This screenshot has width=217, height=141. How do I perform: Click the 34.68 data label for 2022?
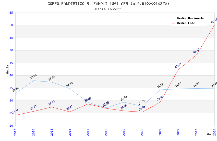point(178,85)
